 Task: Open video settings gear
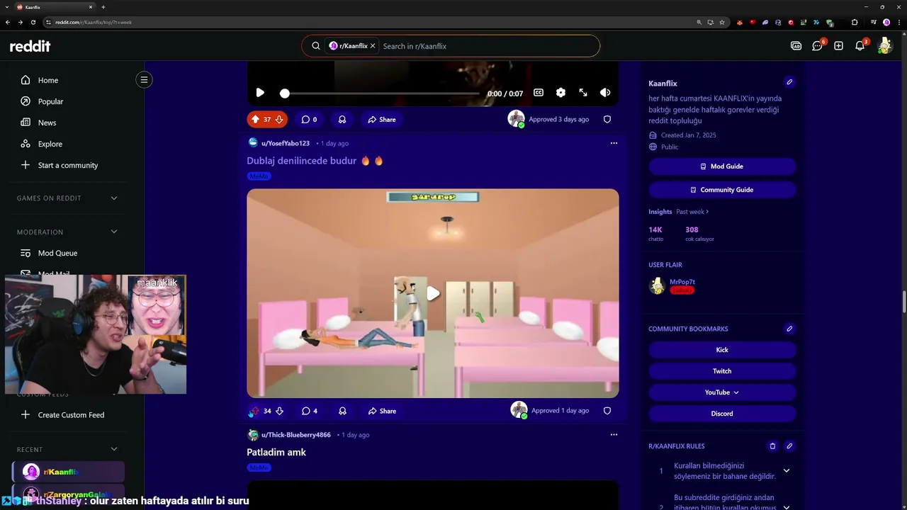pos(560,93)
